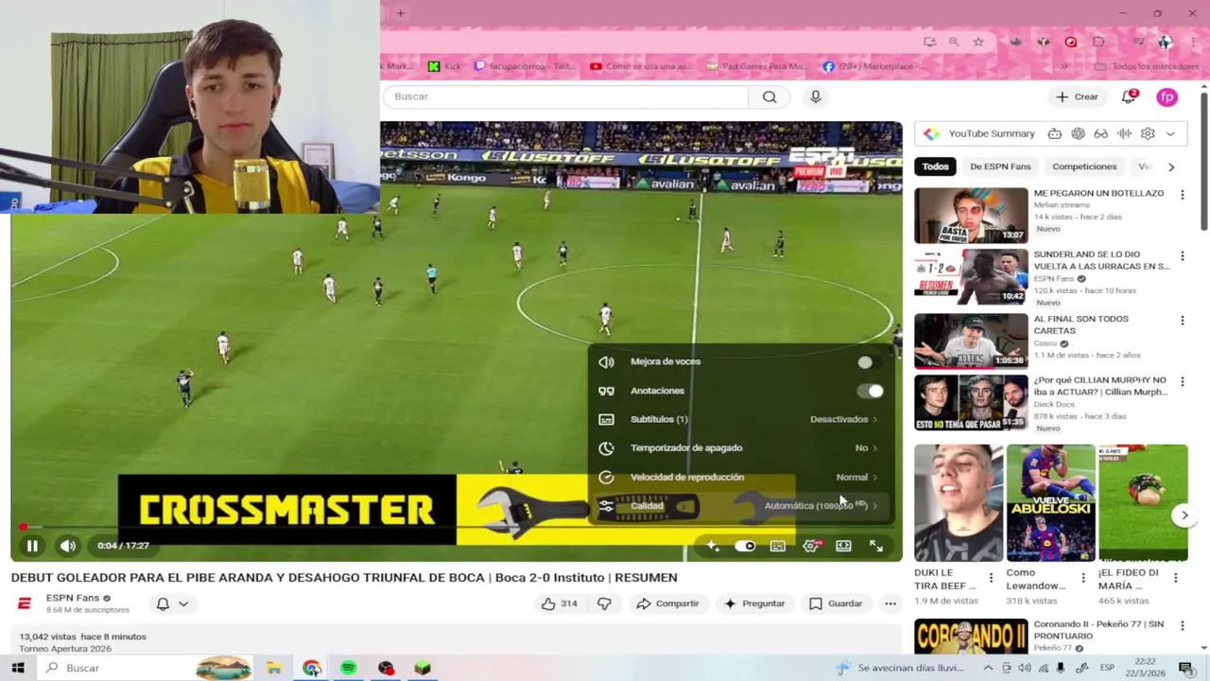Expand the YouTube Summary panel chevron
This screenshot has height=681, width=1210.
point(1170,134)
